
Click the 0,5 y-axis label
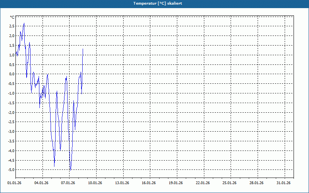pos(12,64)
